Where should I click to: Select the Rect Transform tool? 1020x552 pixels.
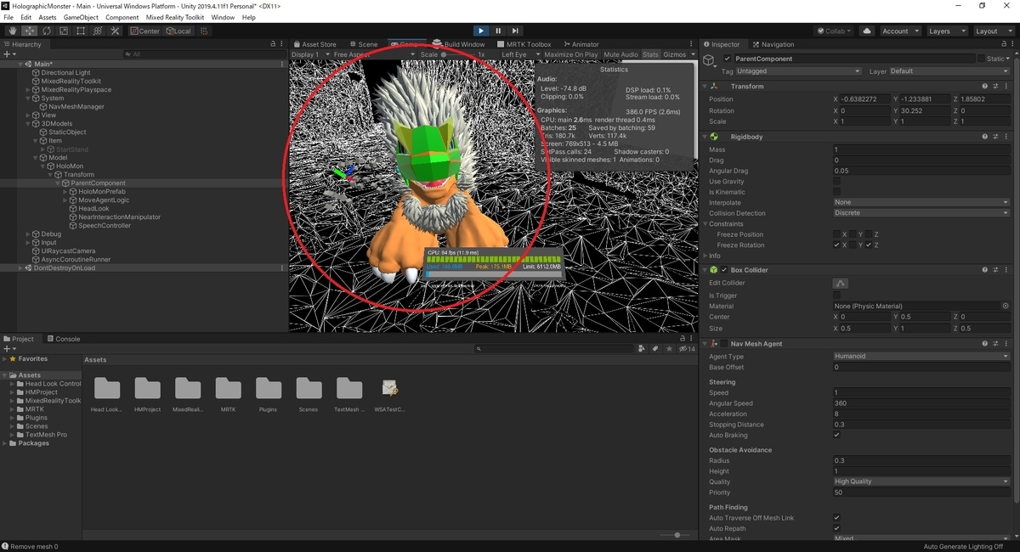pos(81,31)
